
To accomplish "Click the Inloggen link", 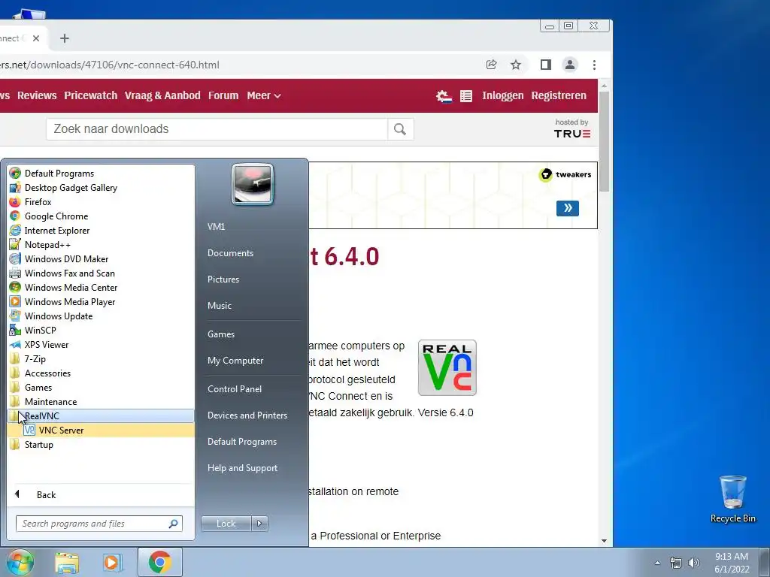I will pos(503,95).
